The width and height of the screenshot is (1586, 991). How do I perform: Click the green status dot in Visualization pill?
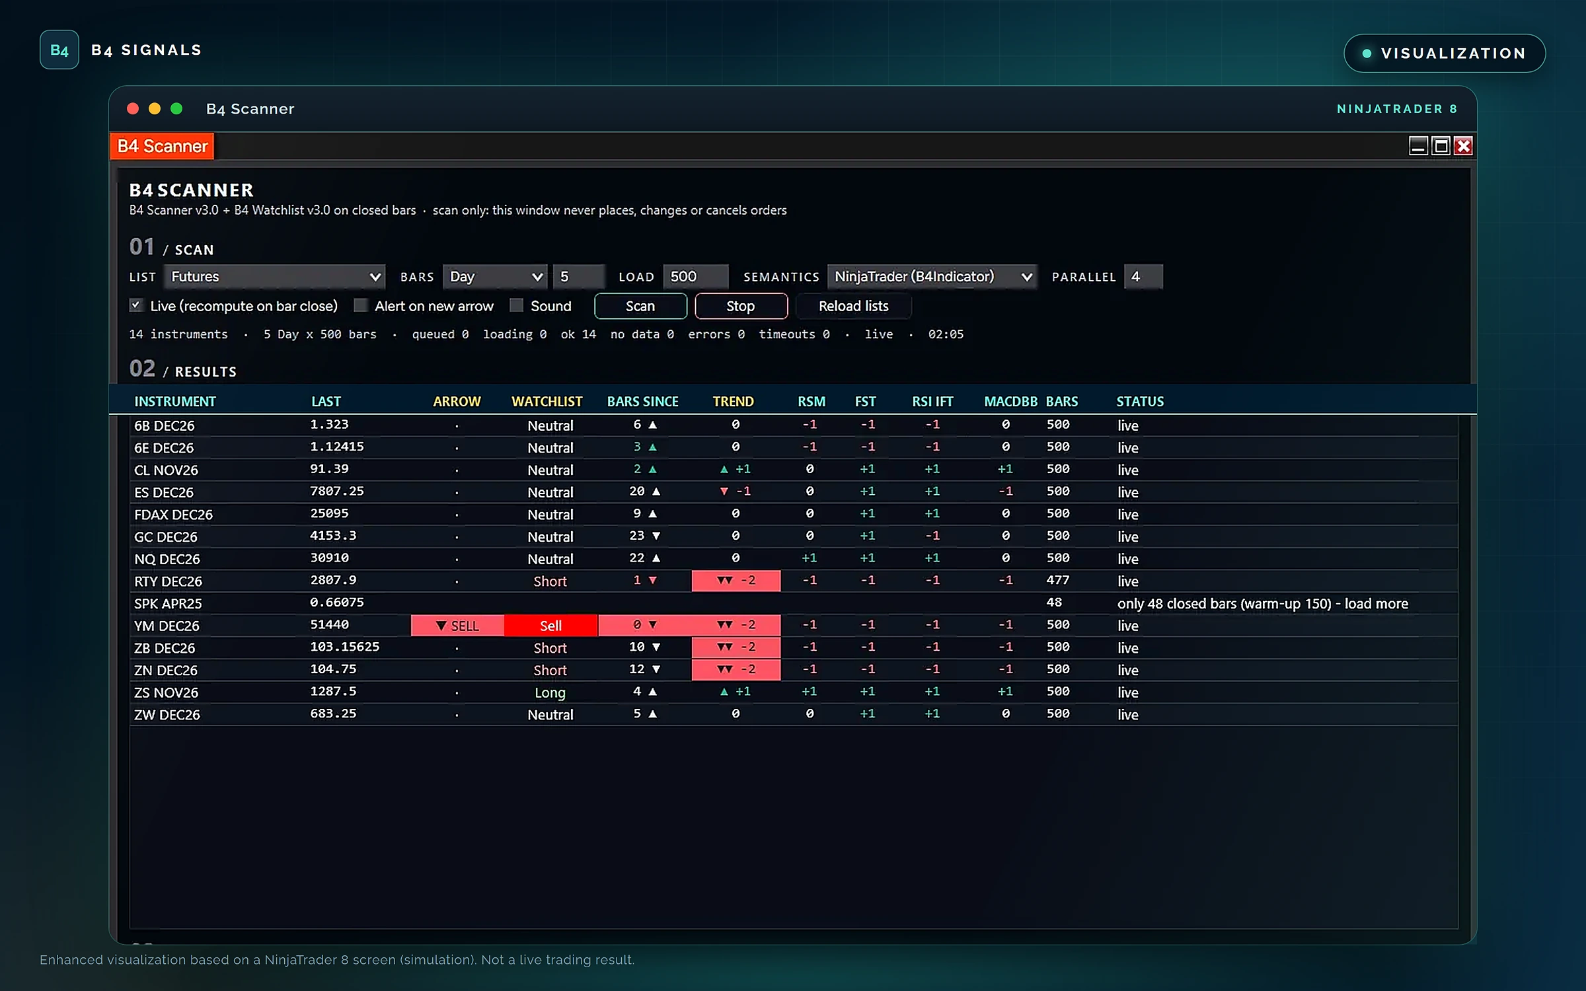click(x=1367, y=54)
